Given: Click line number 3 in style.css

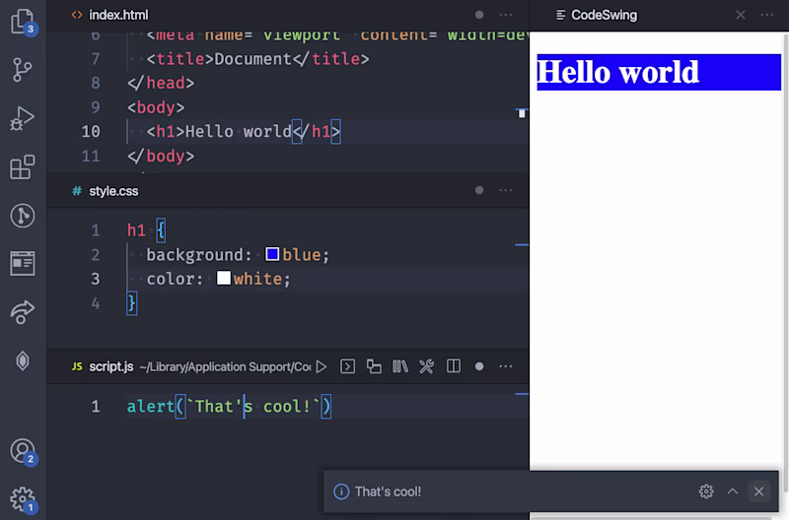Looking at the screenshot, I should tap(95, 279).
